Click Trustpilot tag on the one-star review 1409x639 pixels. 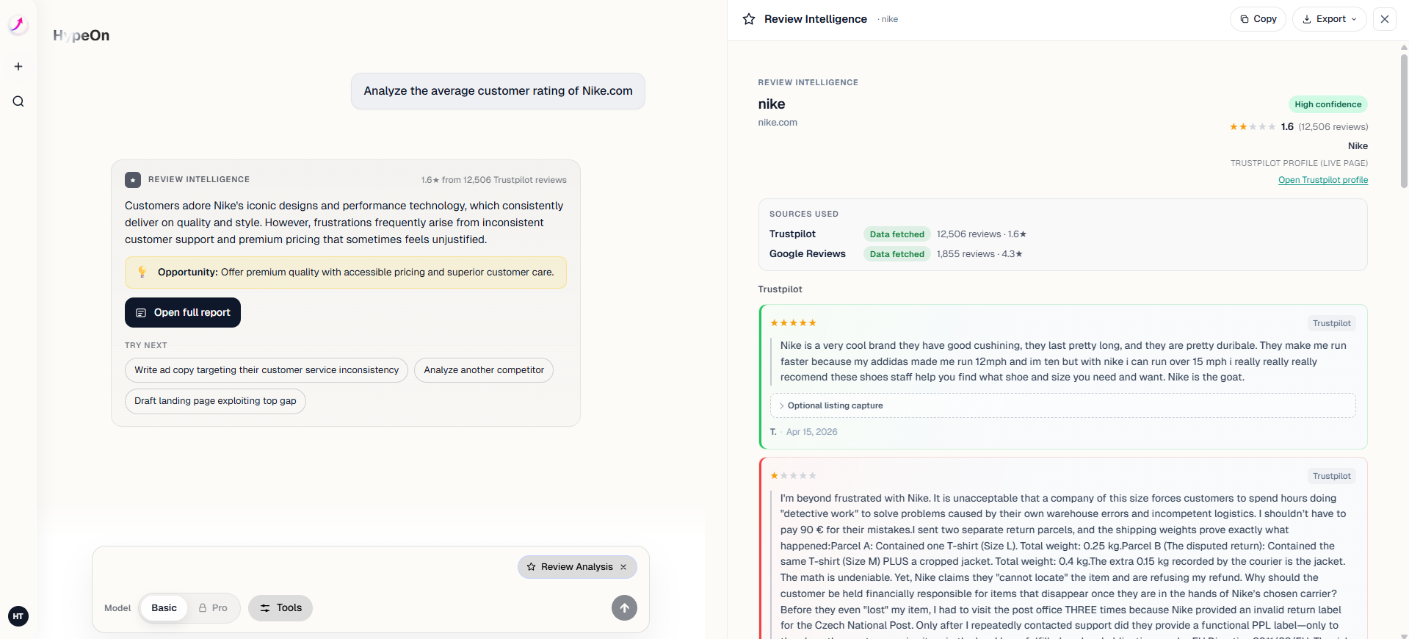1331,476
